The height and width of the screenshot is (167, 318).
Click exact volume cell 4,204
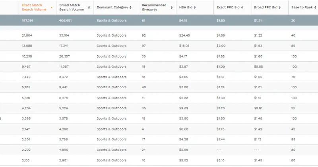26,108
